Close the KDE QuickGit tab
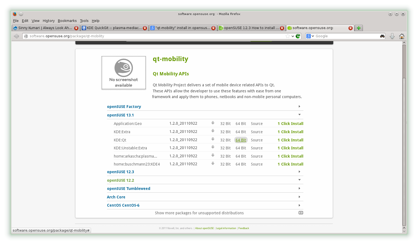418x245 pixels. point(145,28)
